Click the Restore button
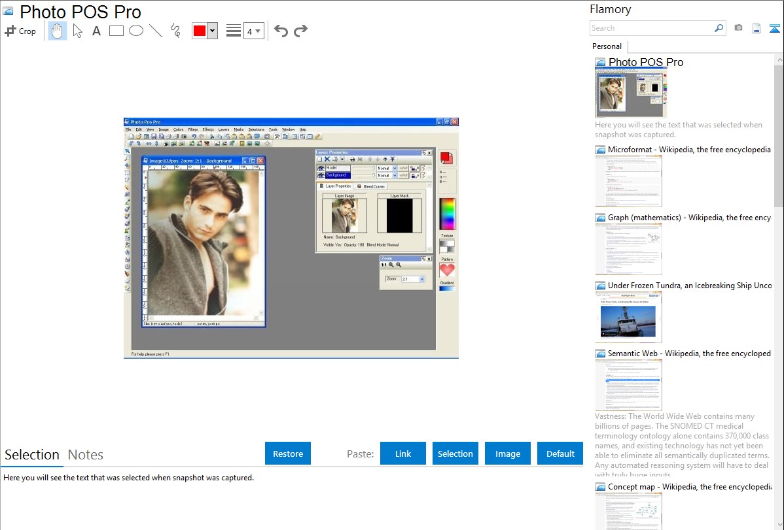Image resolution: width=784 pixels, height=530 pixels. [288, 454]
